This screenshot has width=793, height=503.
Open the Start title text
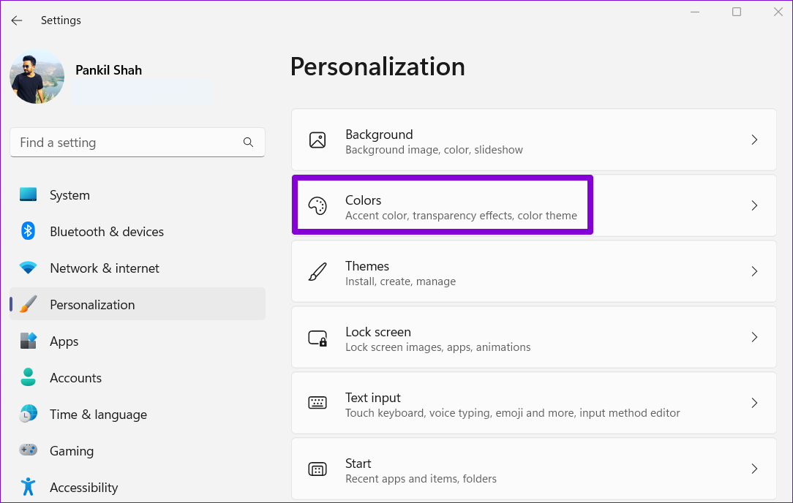point(358,464)
